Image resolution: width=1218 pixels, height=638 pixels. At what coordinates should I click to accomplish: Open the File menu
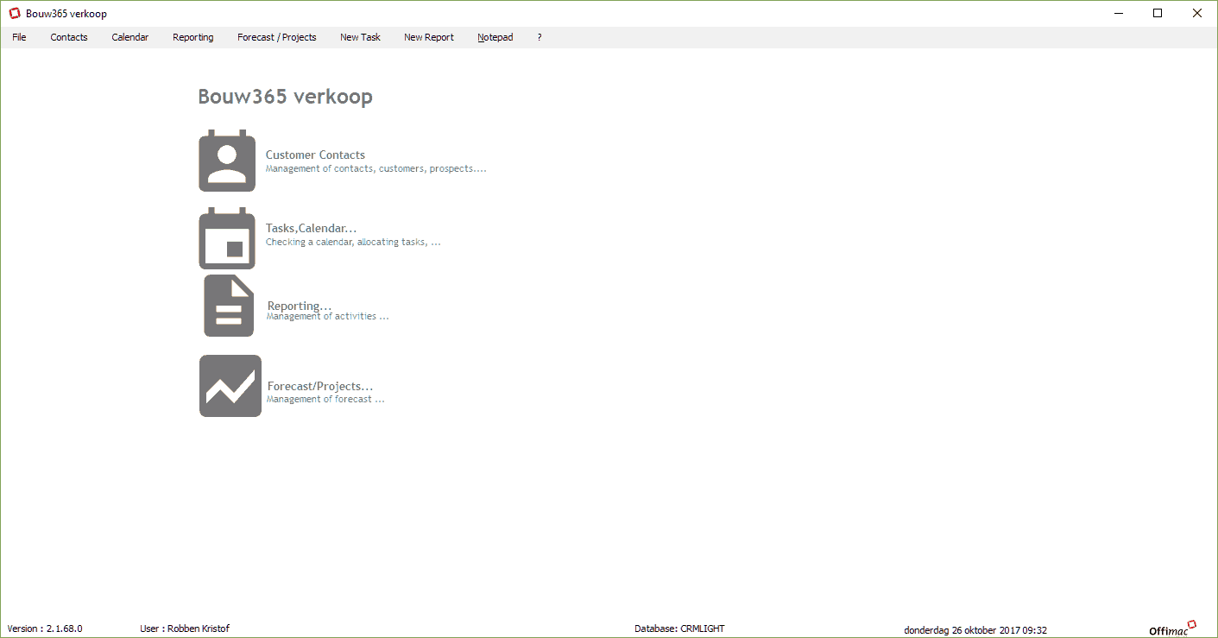[19, 37]
